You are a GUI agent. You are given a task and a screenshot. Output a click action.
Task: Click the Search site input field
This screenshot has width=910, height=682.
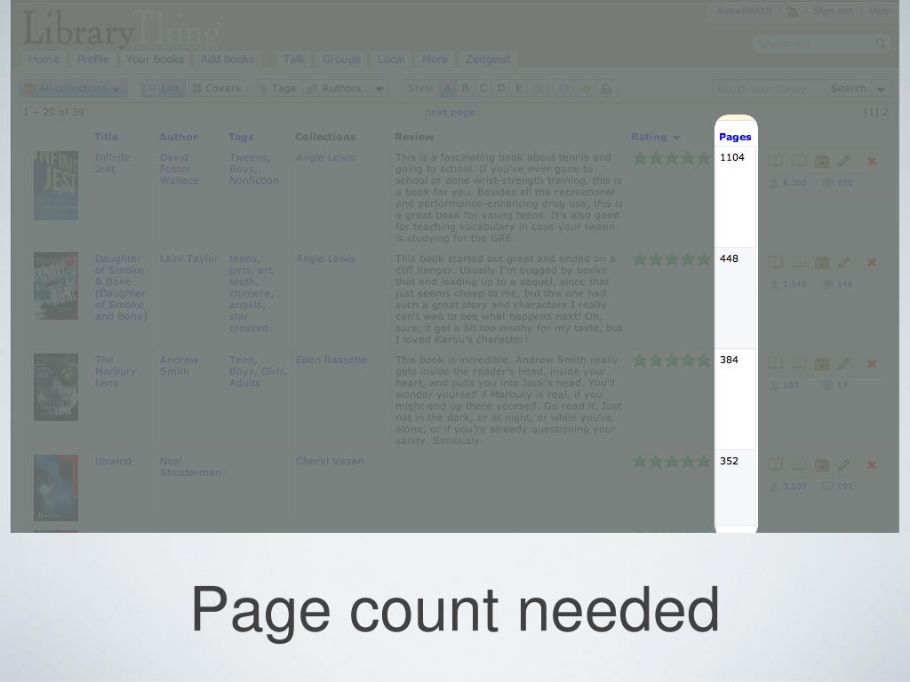pyautogui.click(x=814, y=44)
